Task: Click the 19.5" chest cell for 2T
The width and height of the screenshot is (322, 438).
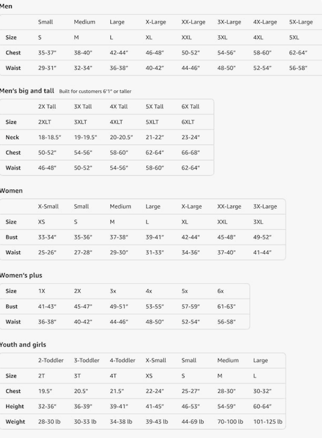Action: 45,391
